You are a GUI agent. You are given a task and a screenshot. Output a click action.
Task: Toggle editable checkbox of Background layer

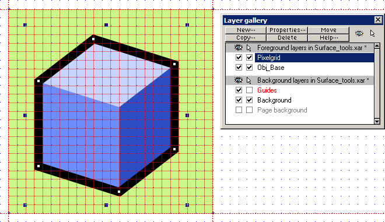coord(249,100)
